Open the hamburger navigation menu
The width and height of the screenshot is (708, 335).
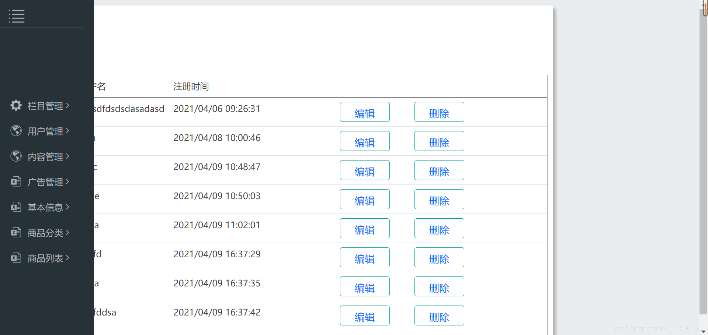click(x=17, y=16)
